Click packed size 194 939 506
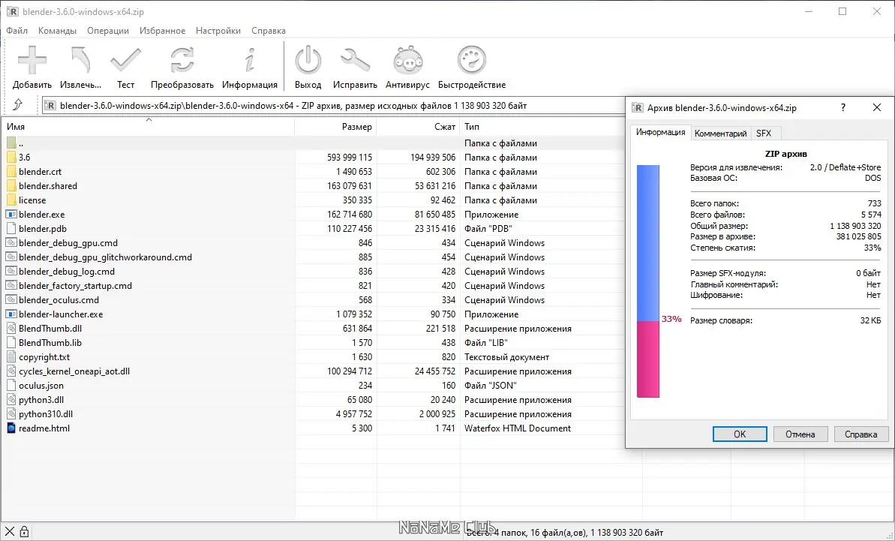Image resolution: width=895 pixels, height=541 pixels. [433, 157]
